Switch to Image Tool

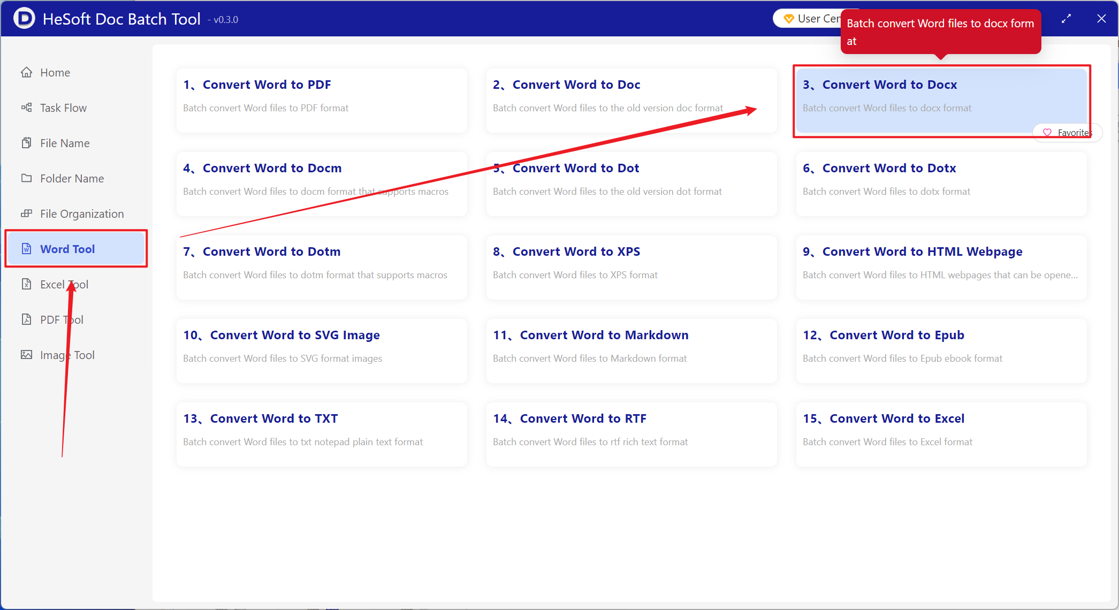75,355
